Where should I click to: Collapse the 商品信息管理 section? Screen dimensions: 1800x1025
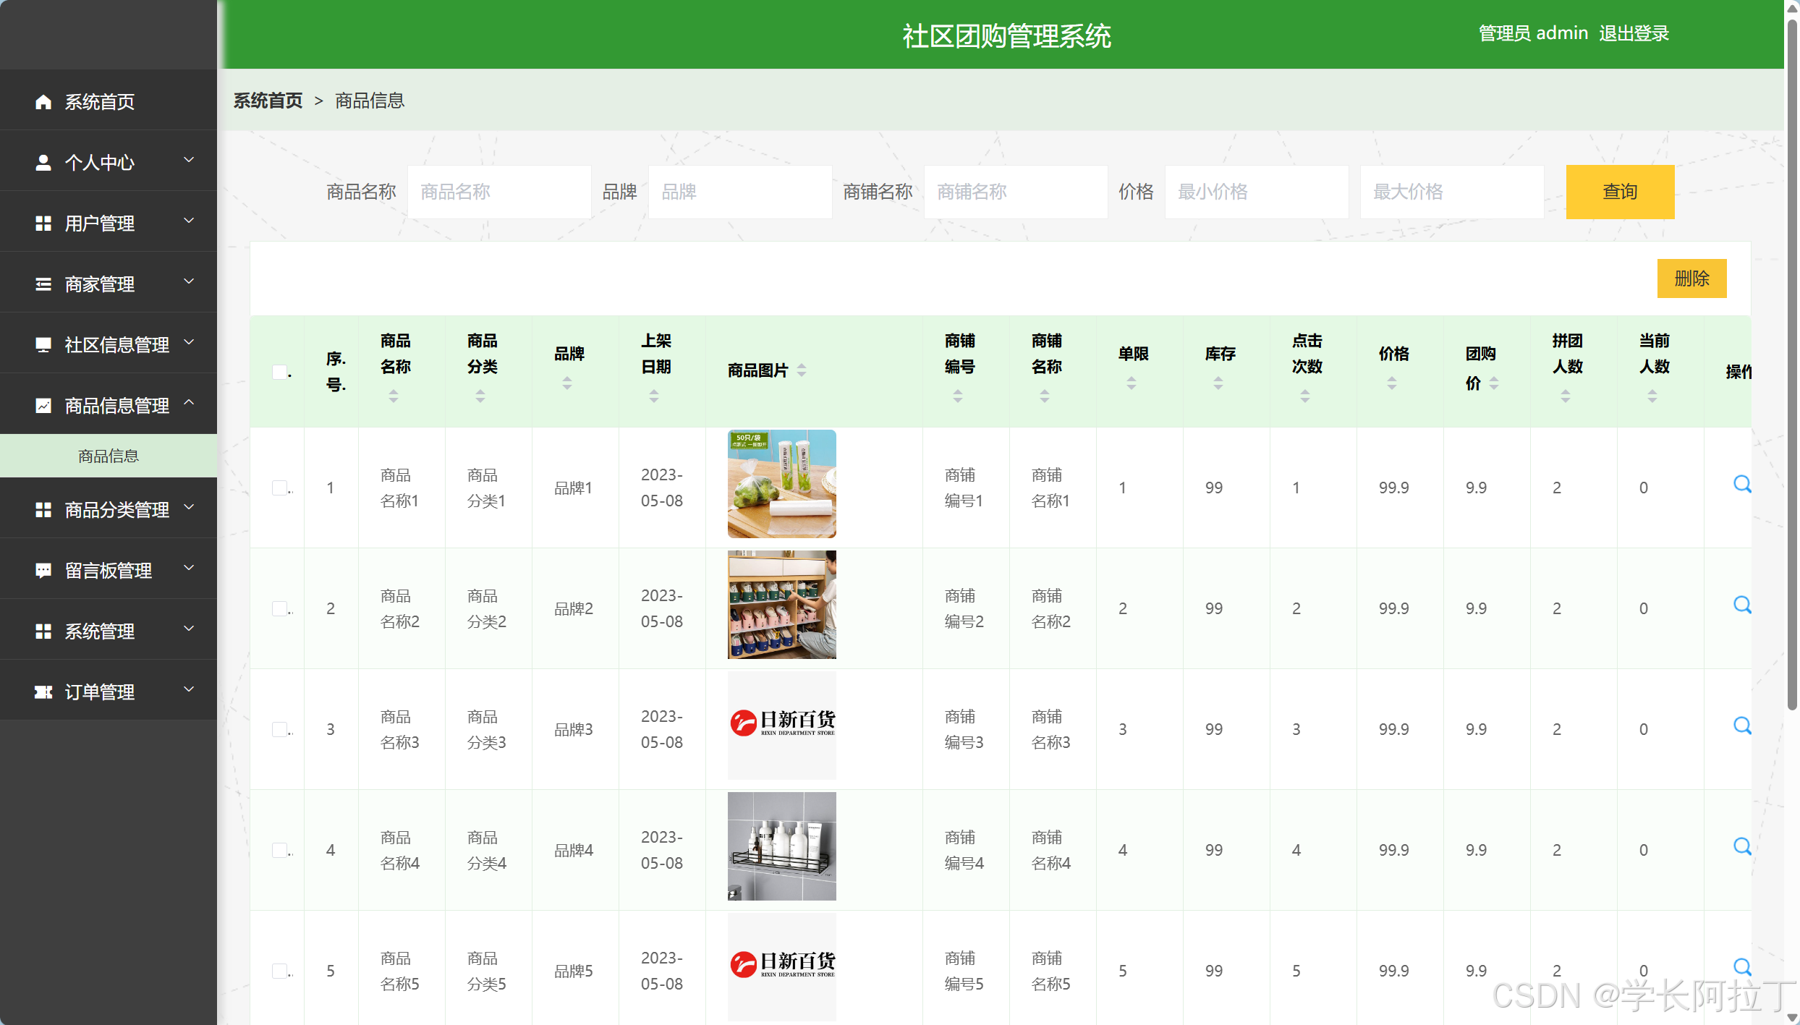[x=189, y=404]
